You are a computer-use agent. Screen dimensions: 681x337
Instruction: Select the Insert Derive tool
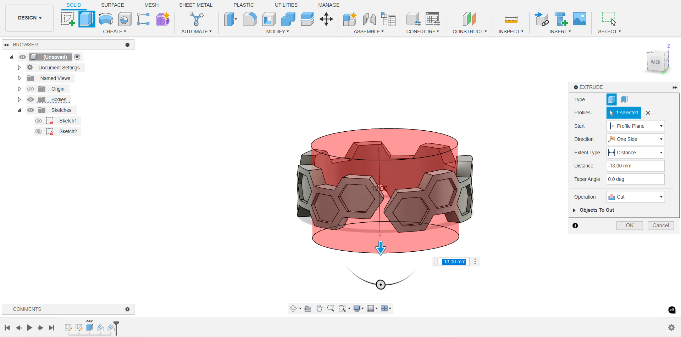(541, 19)
